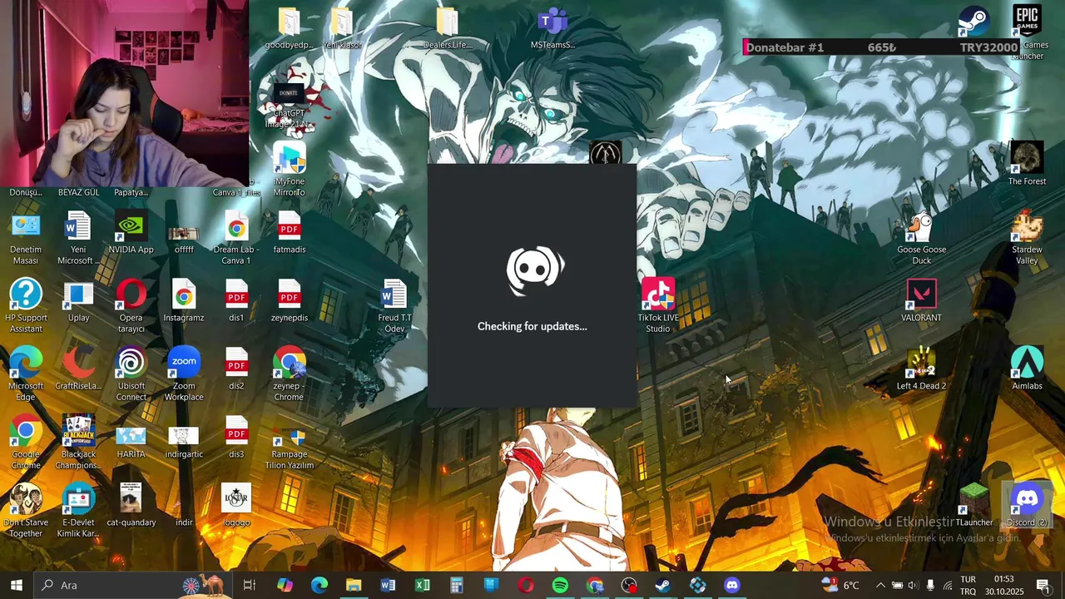Open File Explorer from the taskbar
The width and height of the screenshot is (1065, 599).
[354, 585]
